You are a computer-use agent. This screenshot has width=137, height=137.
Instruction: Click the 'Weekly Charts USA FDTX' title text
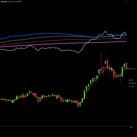pos(11,2)
